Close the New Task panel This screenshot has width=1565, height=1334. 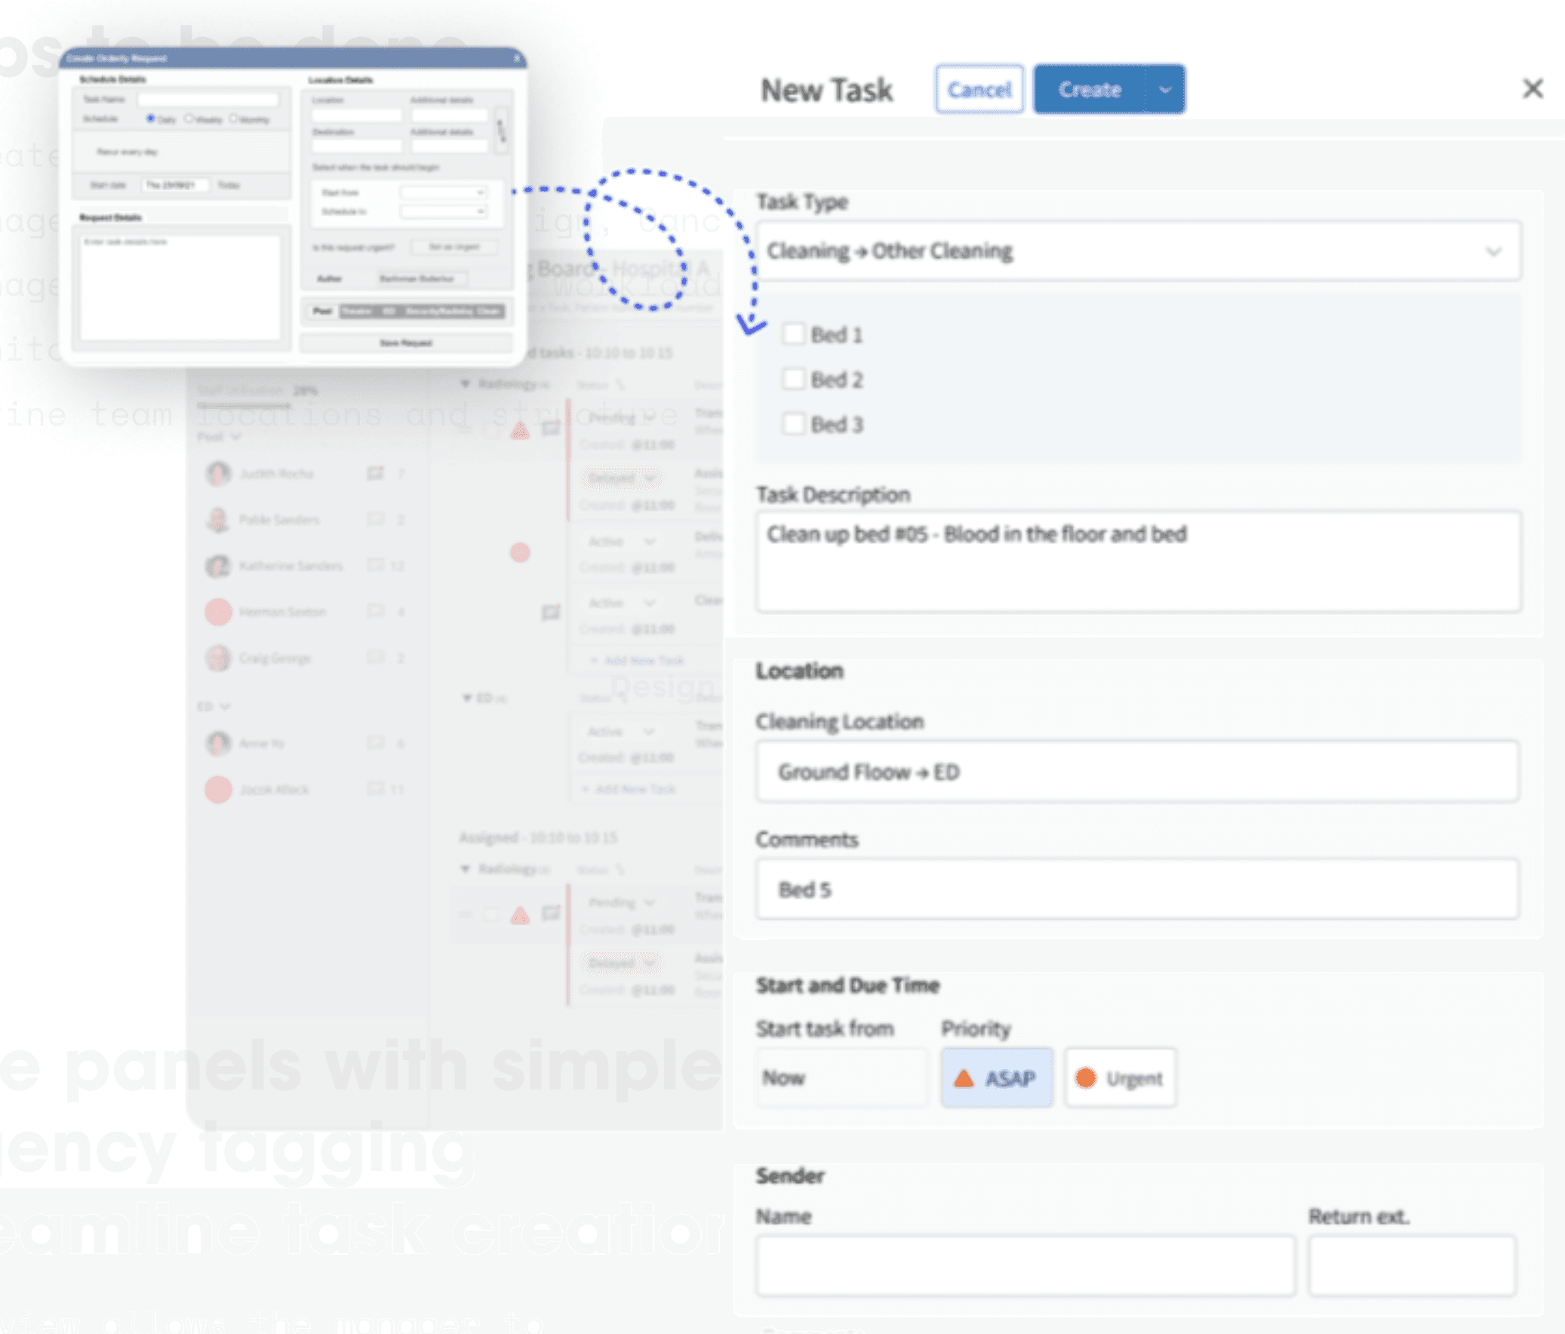(1532, 88)
